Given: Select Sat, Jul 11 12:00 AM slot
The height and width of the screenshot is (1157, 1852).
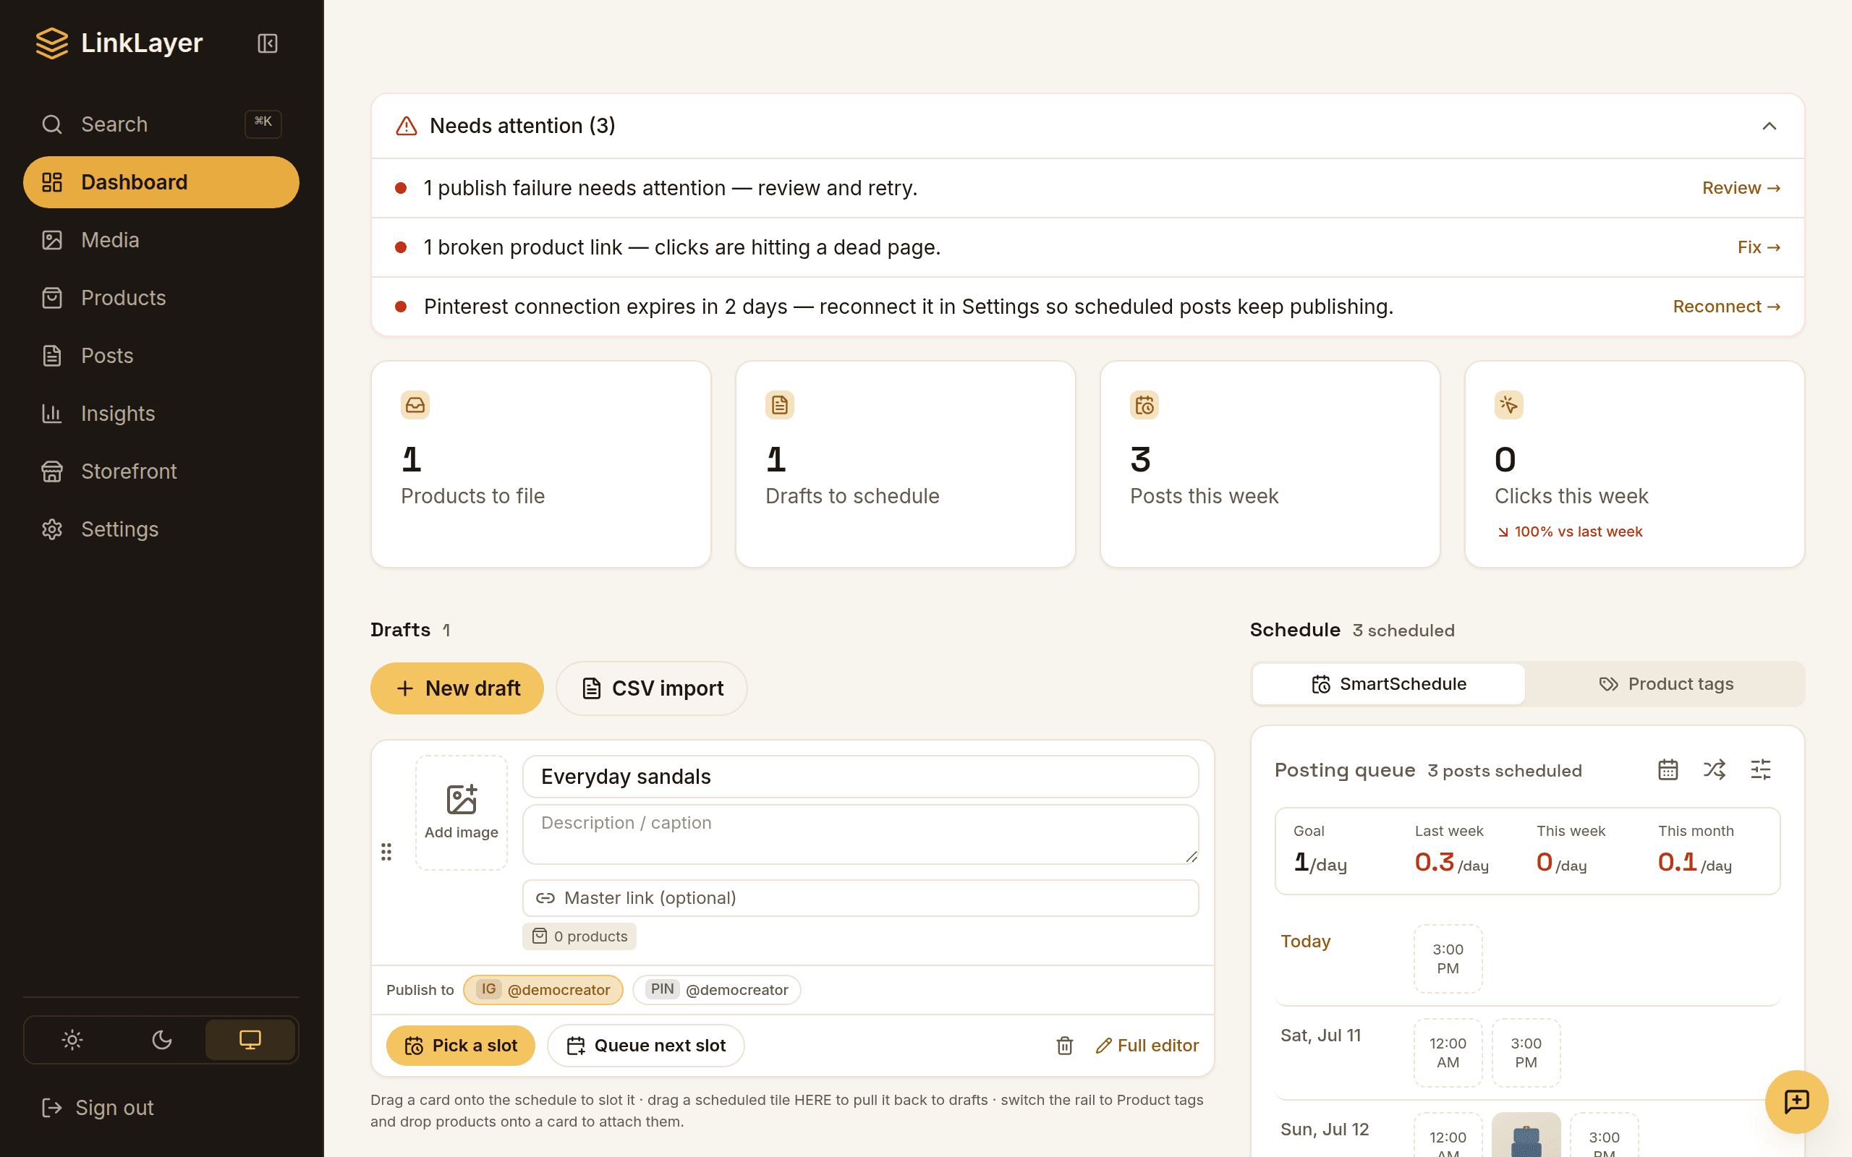Looking at the screenshot, I should click(1448, 1053).
